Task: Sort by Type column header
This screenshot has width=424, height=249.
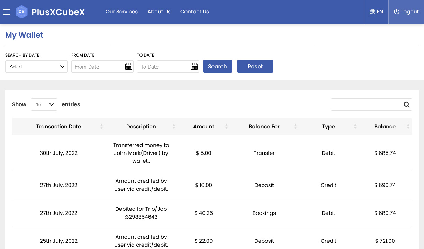Action: (328, 127)
